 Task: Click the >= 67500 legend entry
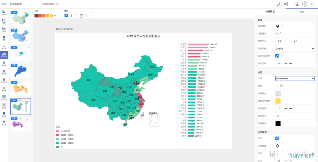[x=63, y=131]
